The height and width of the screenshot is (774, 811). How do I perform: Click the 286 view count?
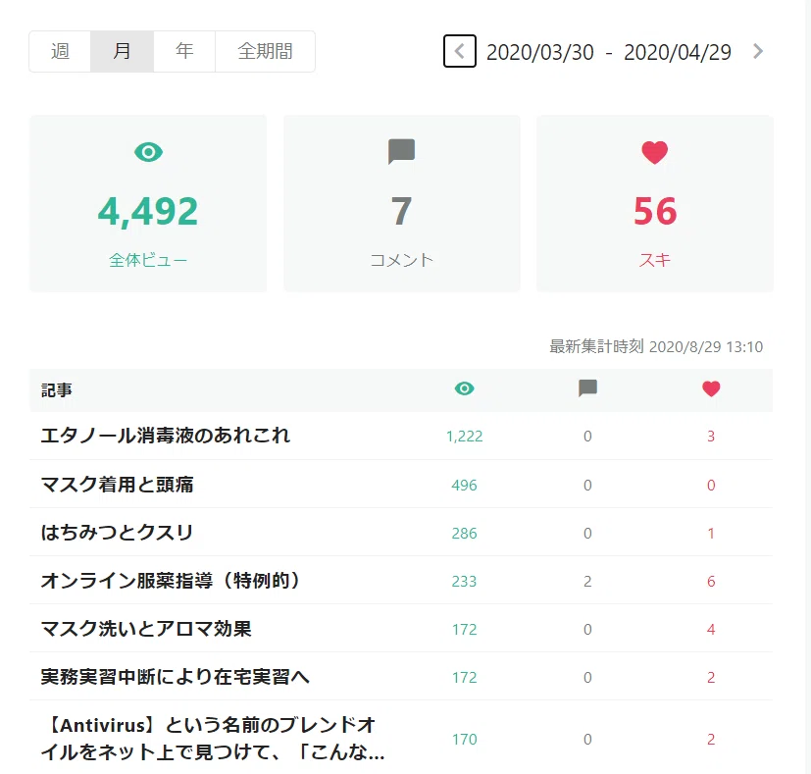point(465,534)
